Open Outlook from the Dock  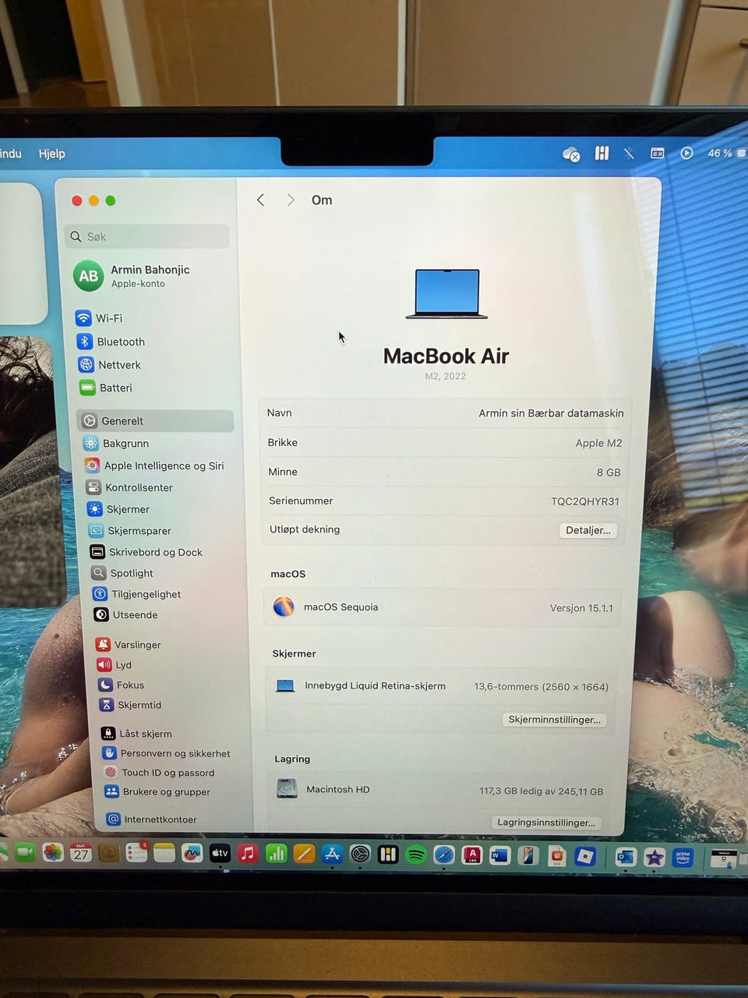(x=626, y=858)
